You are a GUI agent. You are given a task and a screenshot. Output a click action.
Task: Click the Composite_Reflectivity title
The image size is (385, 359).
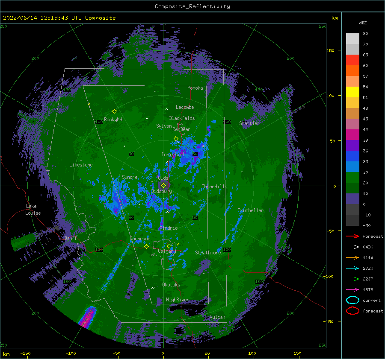click(192, 6)
